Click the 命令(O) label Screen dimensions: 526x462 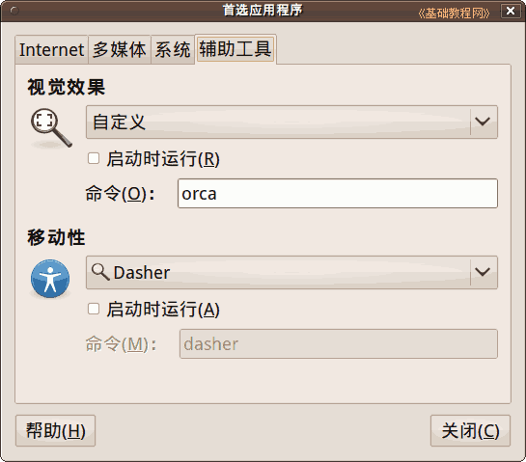click(x=121, y=194)
